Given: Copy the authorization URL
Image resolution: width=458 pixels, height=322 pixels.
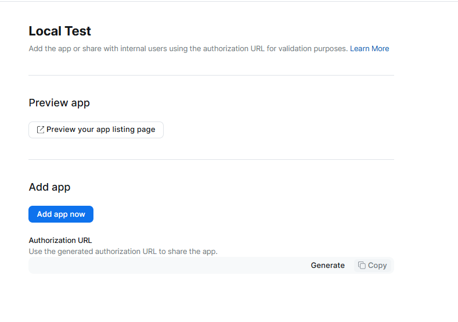Looking at the screenshot, I should click(373, 266).
